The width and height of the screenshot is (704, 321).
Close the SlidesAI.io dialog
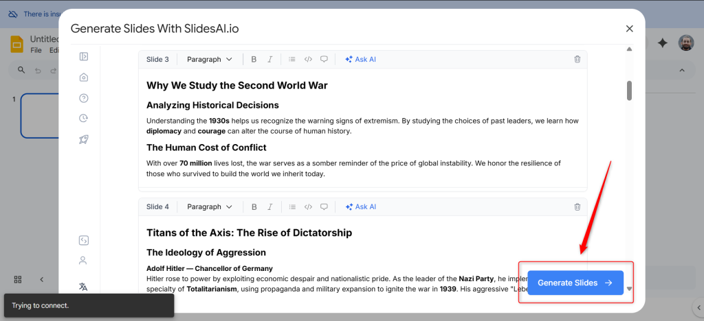pyautogui.click(x=630, y=29)
